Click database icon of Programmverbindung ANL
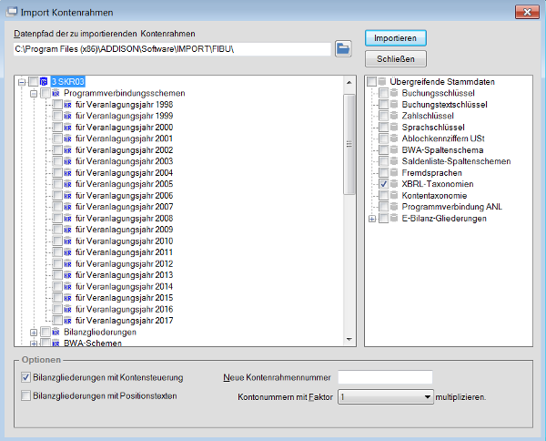Image resolution: width=546 pixels, height=441 pixels. pos(394,207)
